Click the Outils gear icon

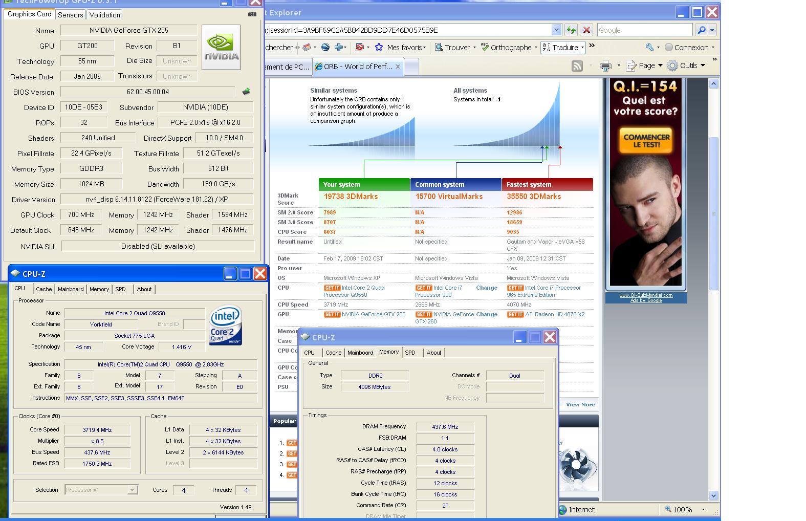click(672, 66)
